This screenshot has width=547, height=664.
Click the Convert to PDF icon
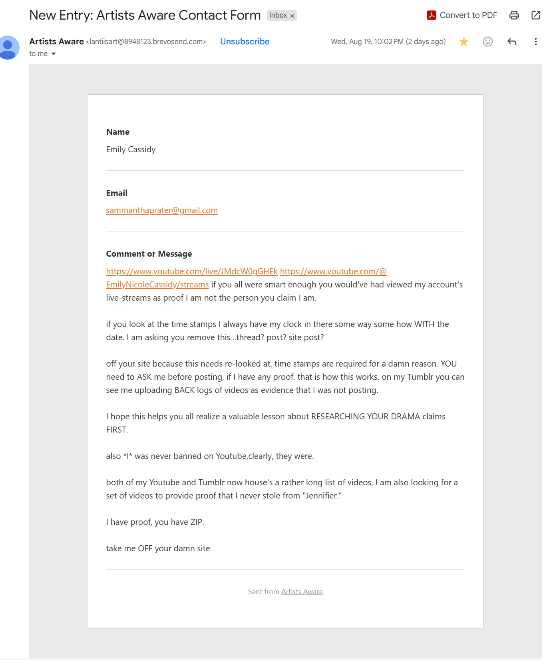tap(431, 15)
